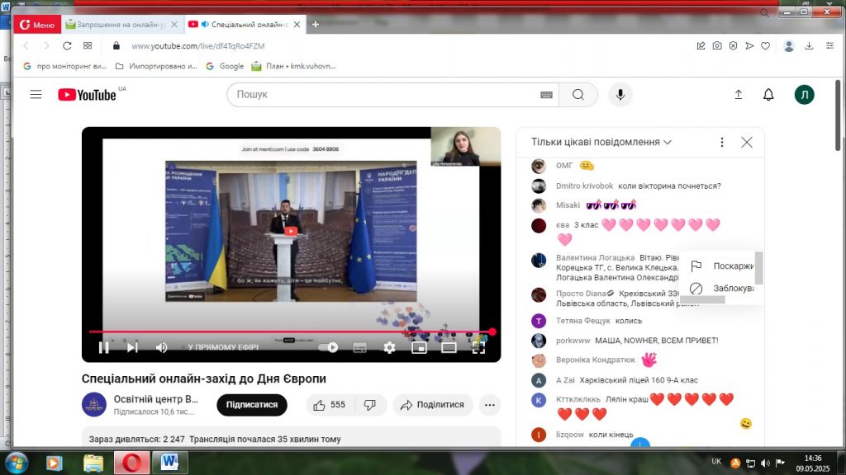Enter fullscreen video mode
Viewport: 846px width, 475px height.
(478, 347)
